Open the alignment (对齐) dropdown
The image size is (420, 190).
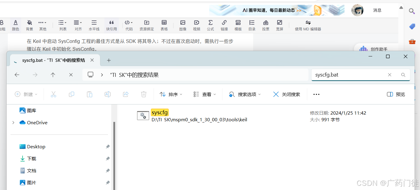[78, 25]
